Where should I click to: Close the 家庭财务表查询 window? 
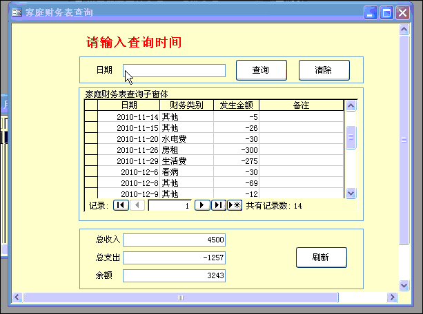pyautogui.click(x=402, y=12)
